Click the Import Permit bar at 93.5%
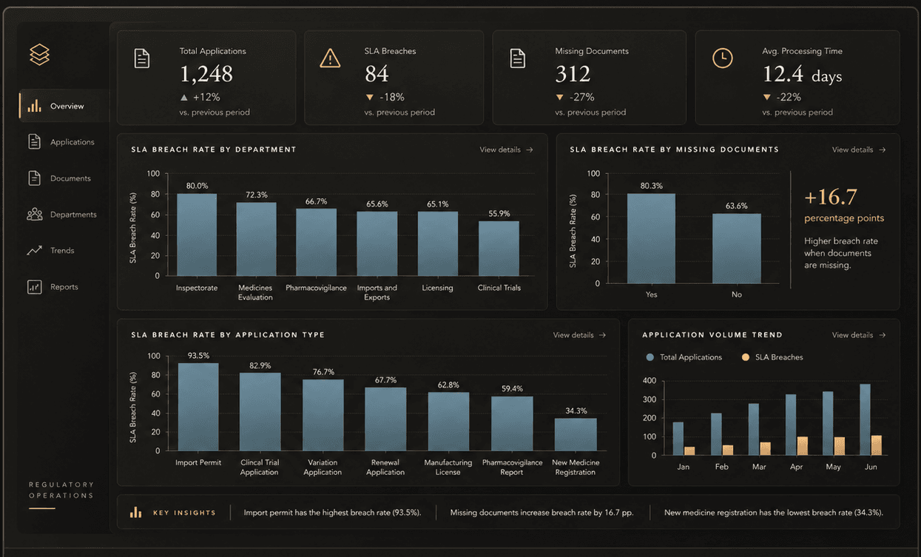 [198, 406]
